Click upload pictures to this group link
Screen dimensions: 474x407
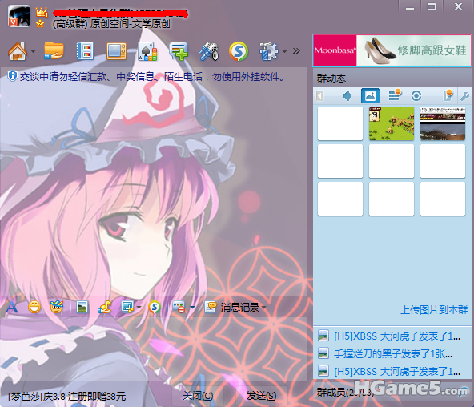coord(434,309)
